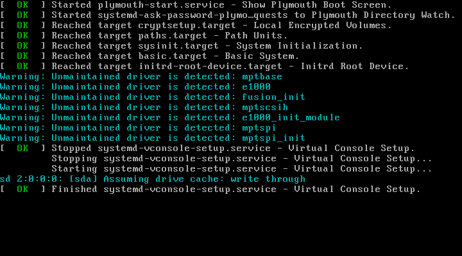Viewport: 462px width, 256px height.
Task: Click the Finished systemd-vconsole-setup.service line
Action: tap(234, 189)
